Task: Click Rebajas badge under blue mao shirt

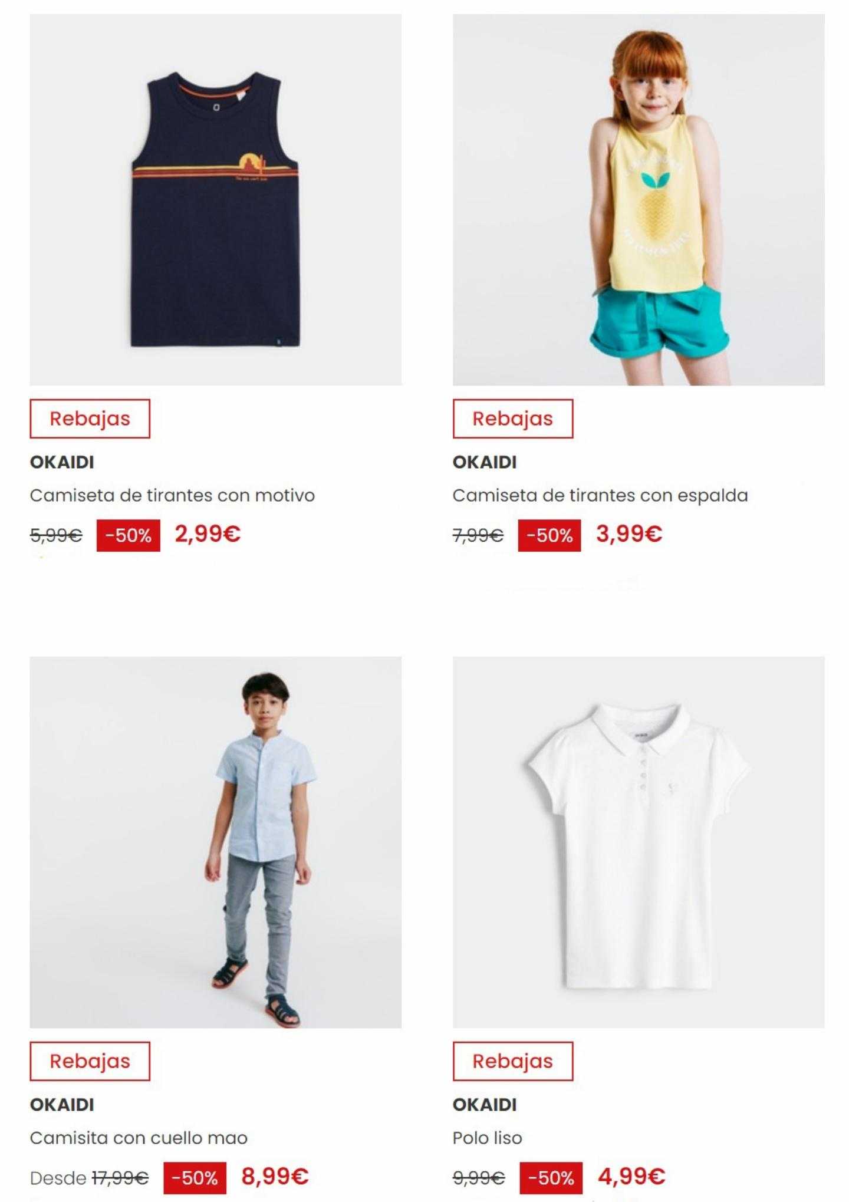Action: coord(90,1061)
